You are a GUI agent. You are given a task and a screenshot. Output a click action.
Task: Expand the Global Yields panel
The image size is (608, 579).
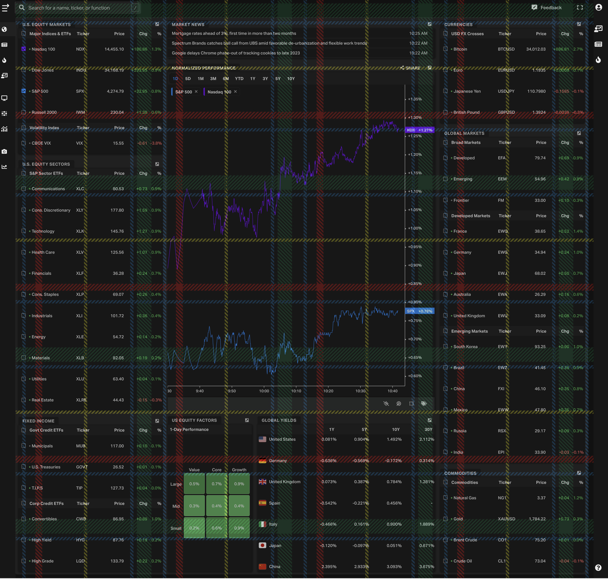429,420
